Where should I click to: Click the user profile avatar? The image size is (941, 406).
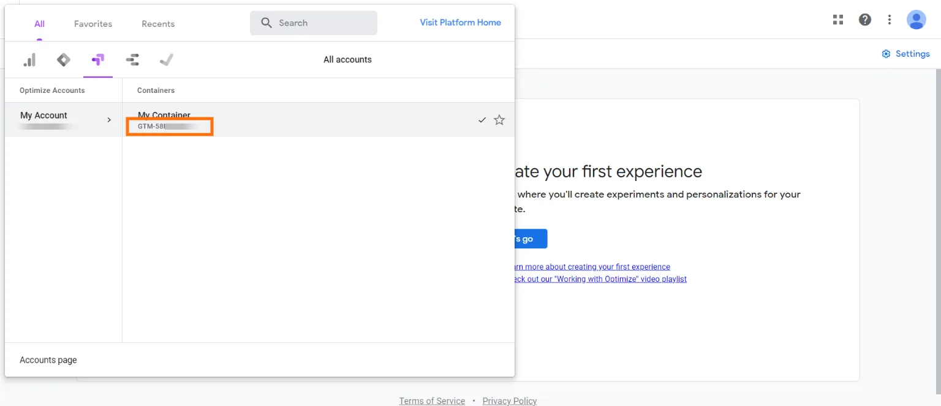click(916, 20)
